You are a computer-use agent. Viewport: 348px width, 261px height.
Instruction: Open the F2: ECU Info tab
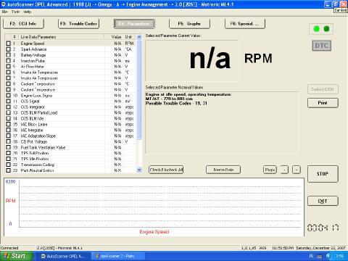[x=23, y=24]
